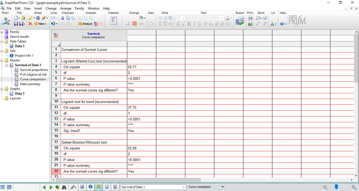This screenshot has width=359, height=191.
Task: Select row header 22
Action: coord(56,171)
